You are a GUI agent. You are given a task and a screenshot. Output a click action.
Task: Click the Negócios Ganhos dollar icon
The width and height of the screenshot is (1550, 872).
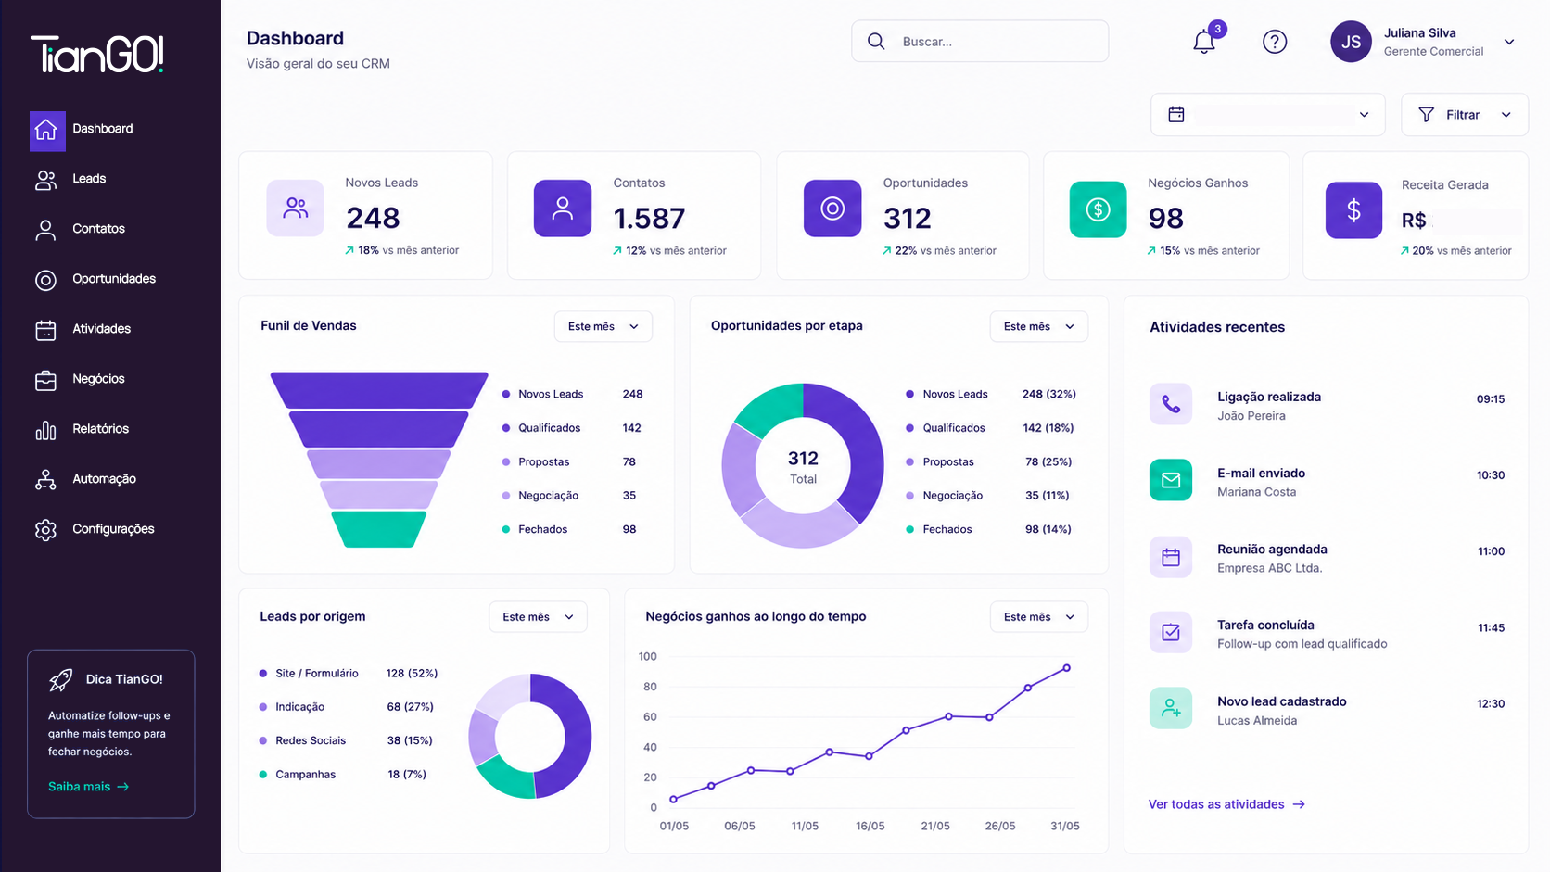tap(1098, 209)
